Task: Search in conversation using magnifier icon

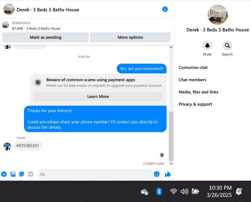Action: point(227,46)
